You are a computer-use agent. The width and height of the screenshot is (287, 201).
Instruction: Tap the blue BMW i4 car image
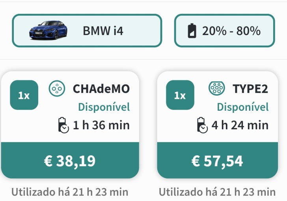[48, 30]
